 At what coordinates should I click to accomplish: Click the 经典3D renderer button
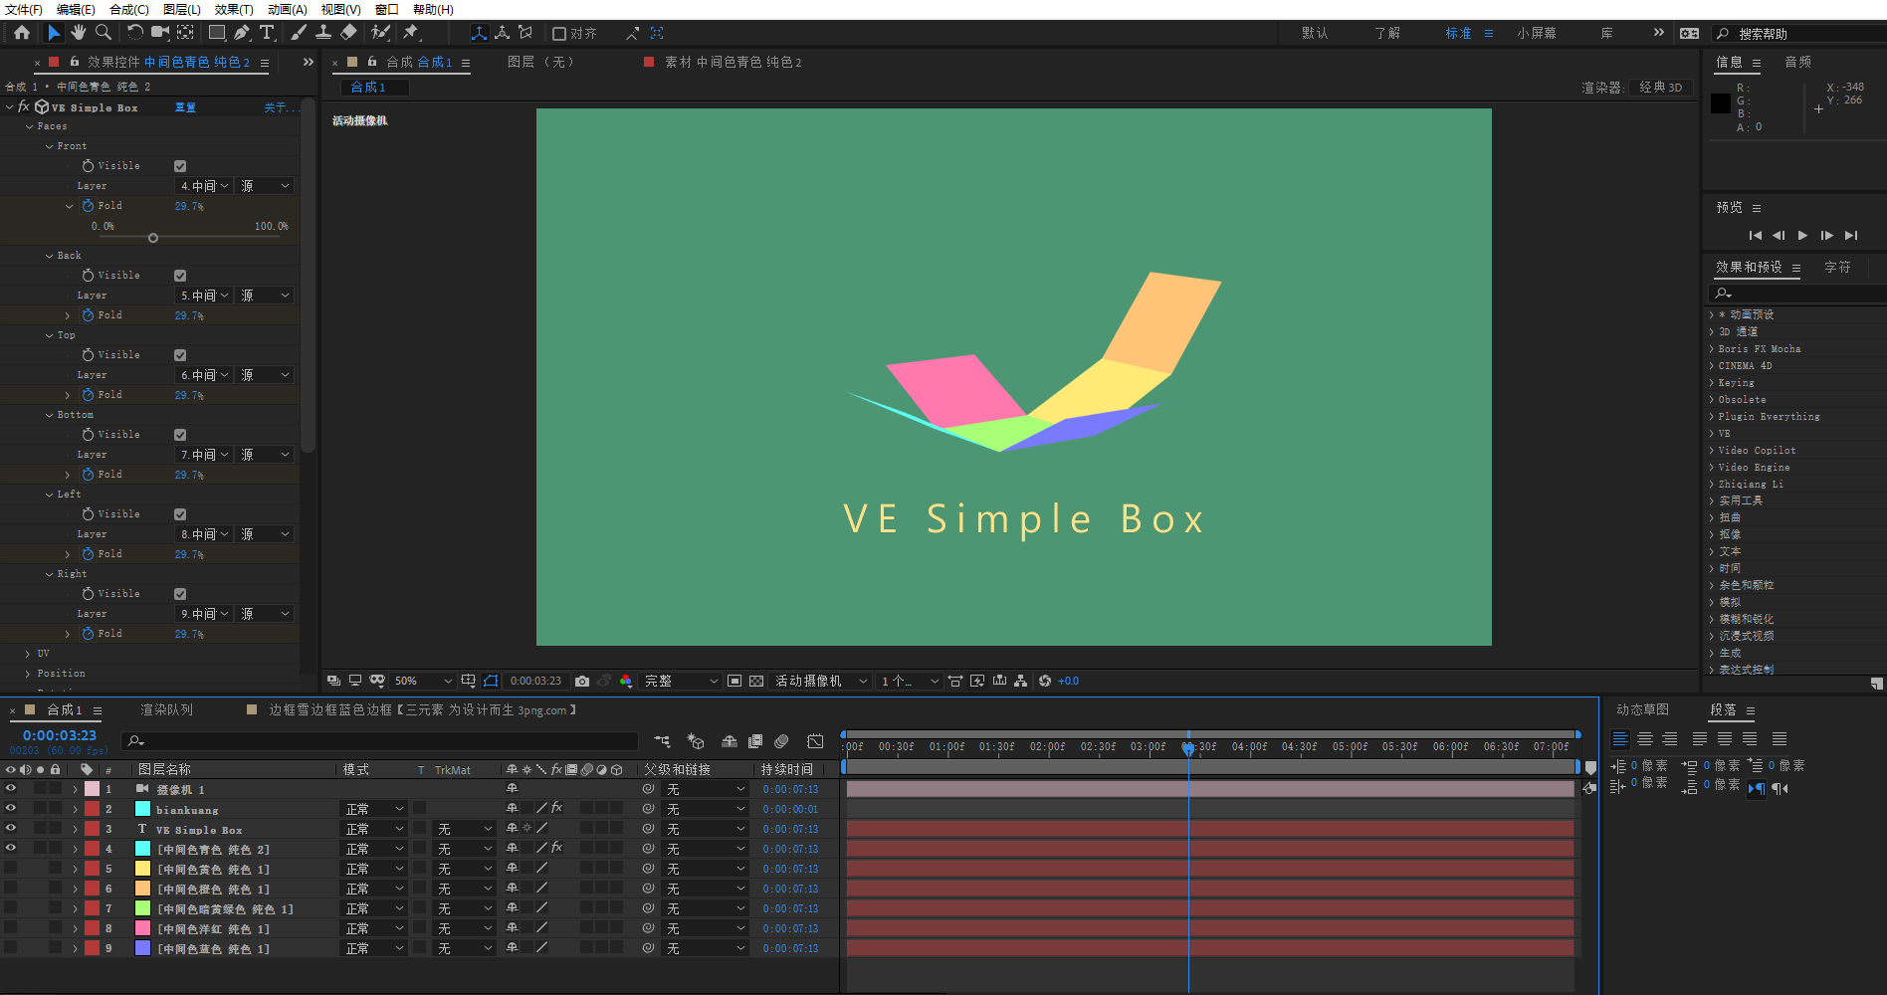point(1660,87)
